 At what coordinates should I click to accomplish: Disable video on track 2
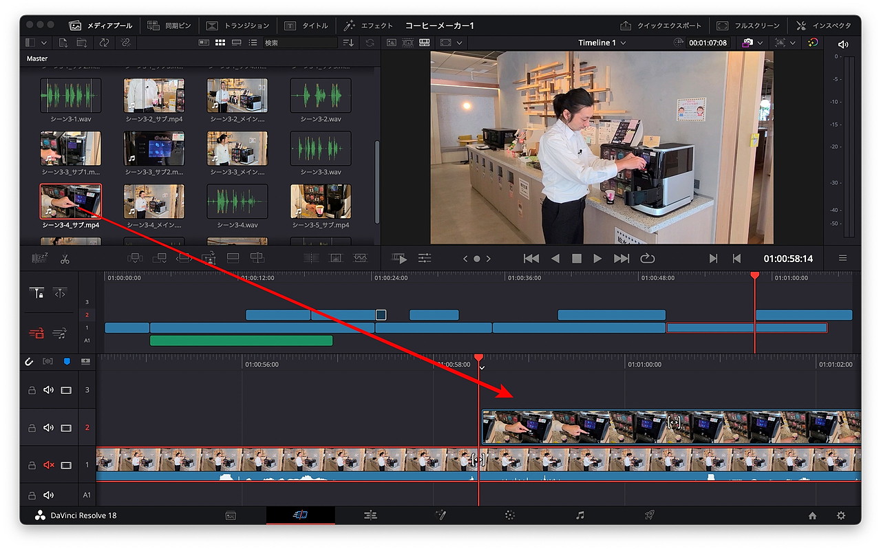pyautogui.click(x=66, y=428)
